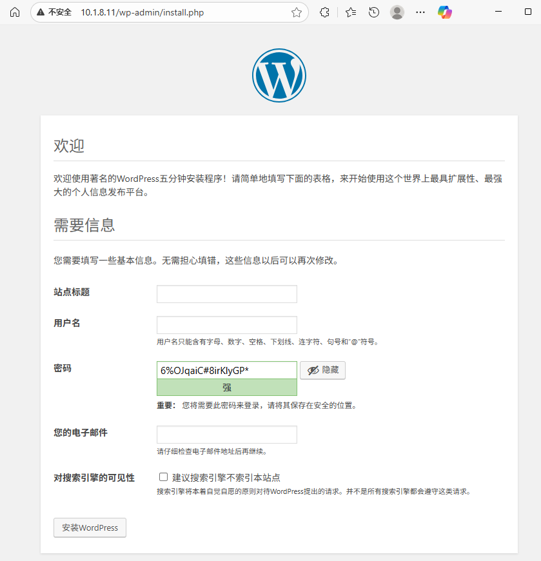Click the 欢迎 heading text
The image size is (541, 561).
[69, 146]
